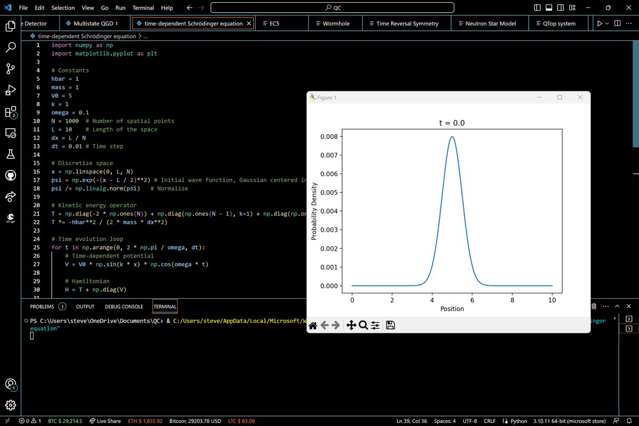Open the Explorer view in activity bar
This screenshot has width=639, height=426.
pos(11,26)
